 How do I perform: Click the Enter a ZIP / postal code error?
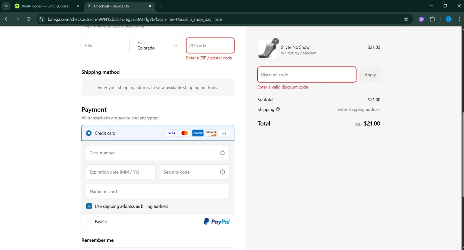(x=209, y=58)
